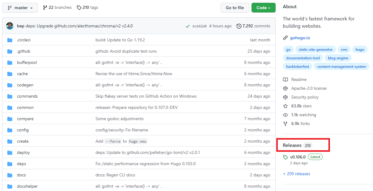Open the Security policy link
The image size is (373, 191).
305,97
